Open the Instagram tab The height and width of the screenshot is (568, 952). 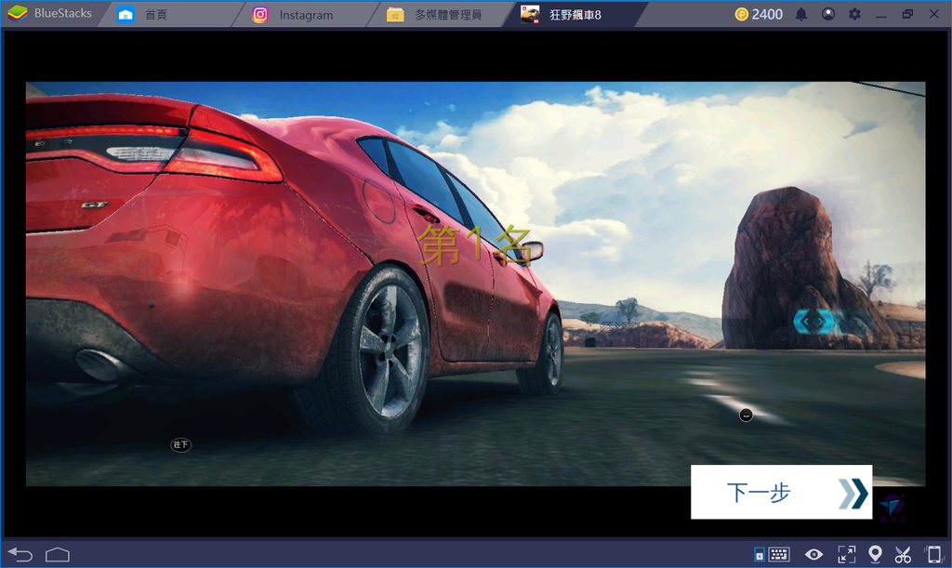[307, 14]
